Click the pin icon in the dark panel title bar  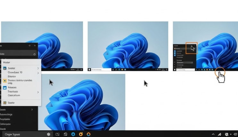[29, 45]
